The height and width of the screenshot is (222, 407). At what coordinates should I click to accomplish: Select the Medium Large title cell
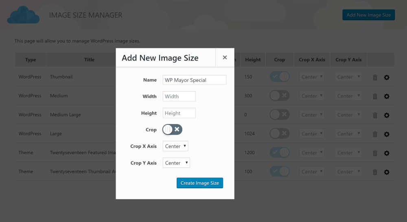[66, 115]
